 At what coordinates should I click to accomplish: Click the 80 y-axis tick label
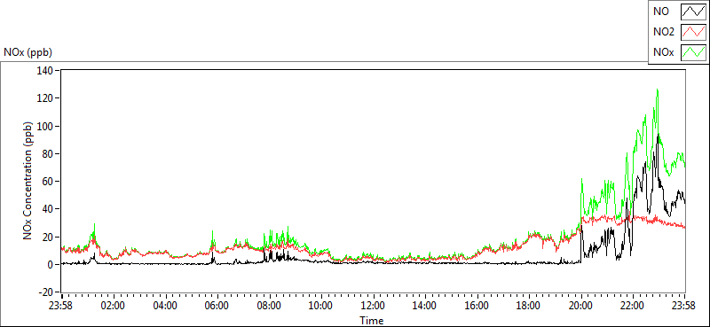[x=49, y=154]
